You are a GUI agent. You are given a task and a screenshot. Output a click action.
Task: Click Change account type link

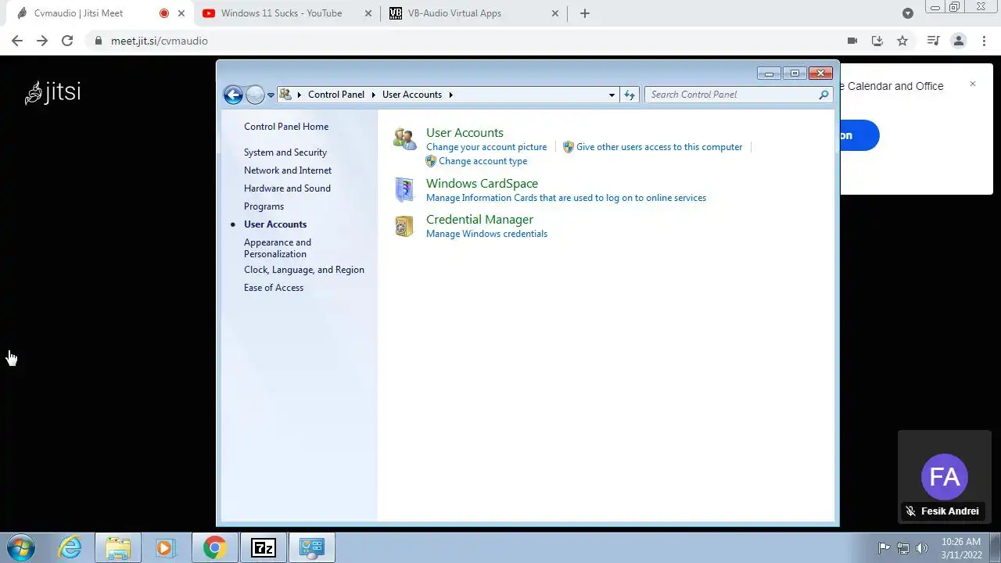click(483, 161)
